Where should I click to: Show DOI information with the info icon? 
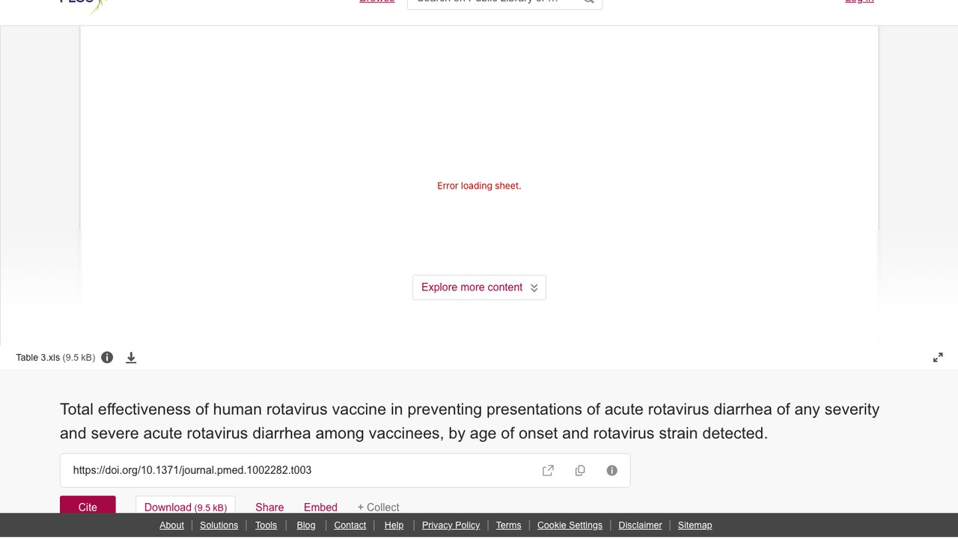click(x=611, y=470)
